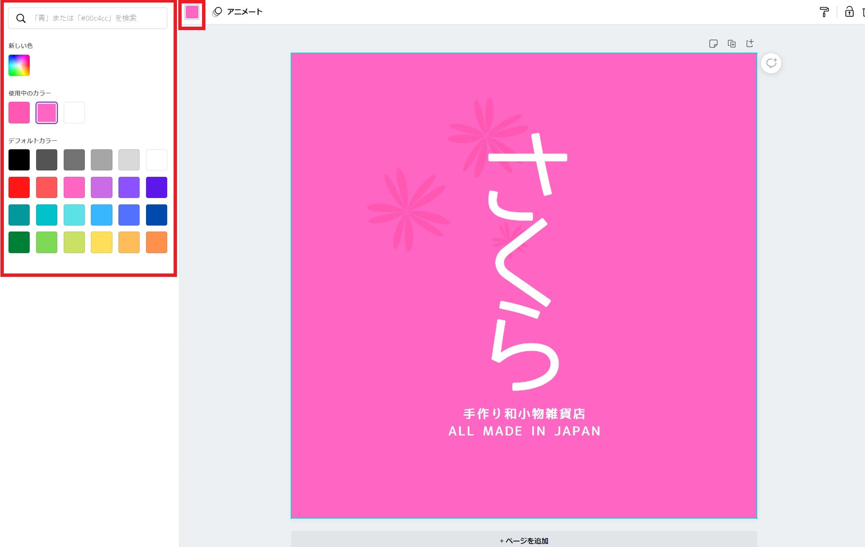Pick the dark green default swatch
The image size is (865, 547).
click(19, 243)
